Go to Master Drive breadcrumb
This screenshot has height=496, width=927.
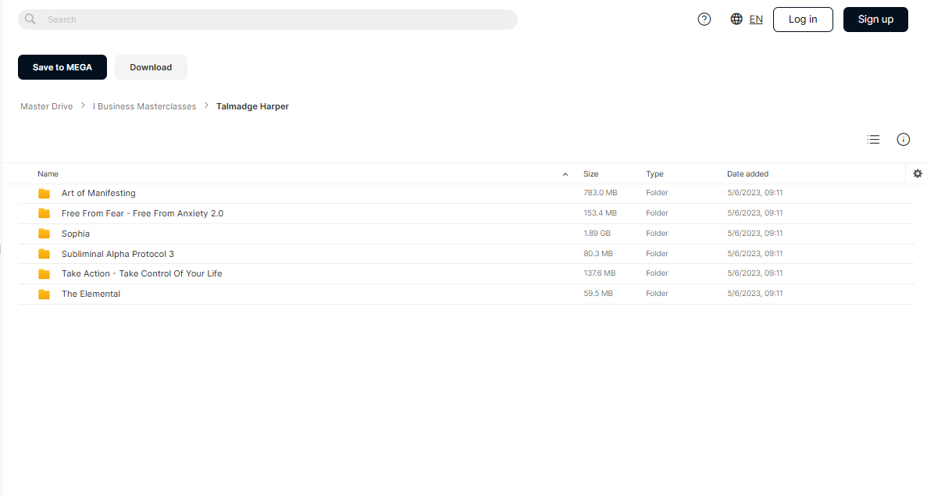[x=47, y=106]
